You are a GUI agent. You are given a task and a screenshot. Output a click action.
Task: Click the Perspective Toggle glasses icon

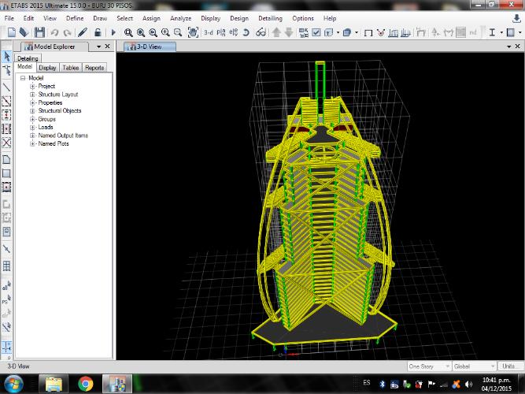point(261,32)
